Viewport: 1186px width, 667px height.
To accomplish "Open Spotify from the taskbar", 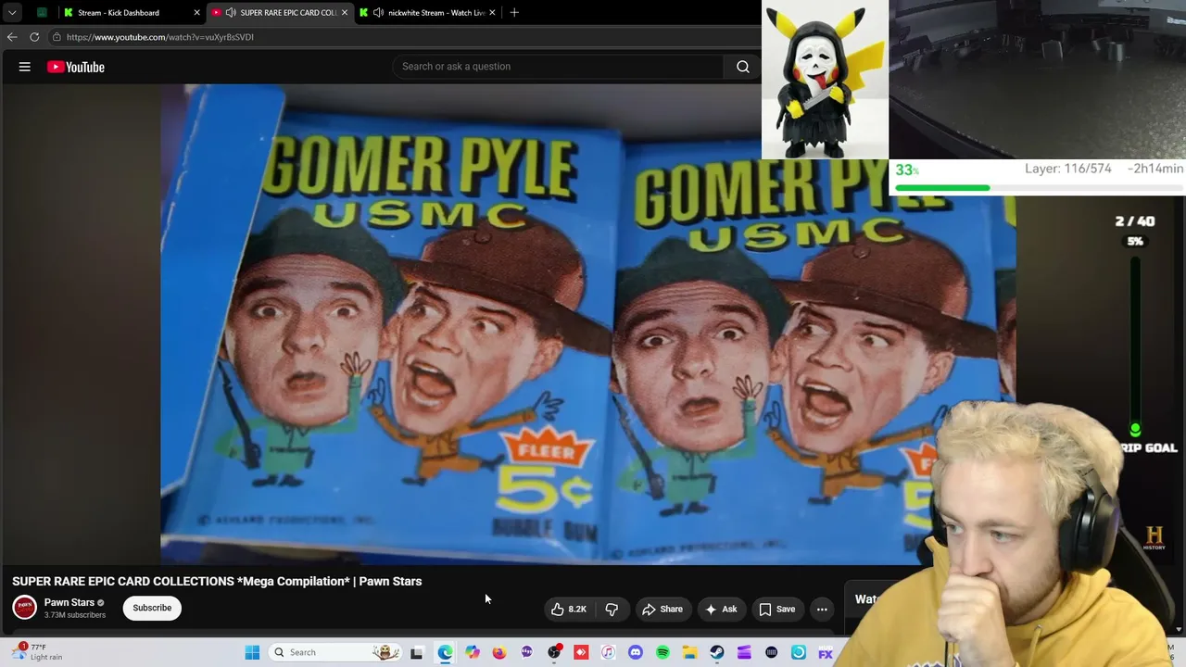I will pos(662,652).
